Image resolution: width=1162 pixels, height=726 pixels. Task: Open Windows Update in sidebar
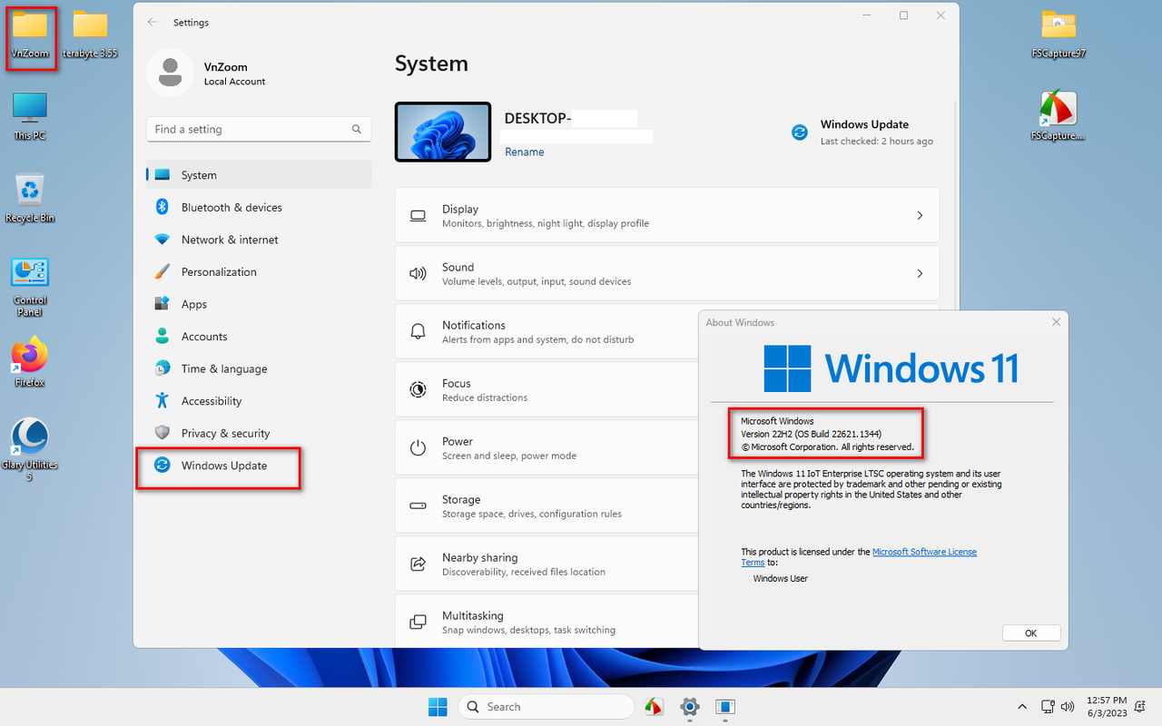click(x=259, y=466)
